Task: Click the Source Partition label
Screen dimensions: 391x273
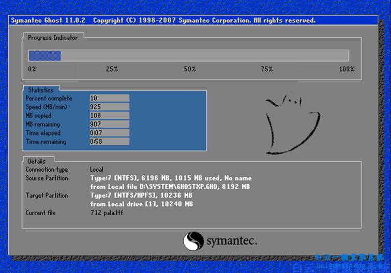Action: point(47,178)
